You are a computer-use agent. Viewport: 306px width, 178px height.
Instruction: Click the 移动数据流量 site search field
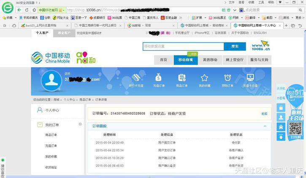183,46
